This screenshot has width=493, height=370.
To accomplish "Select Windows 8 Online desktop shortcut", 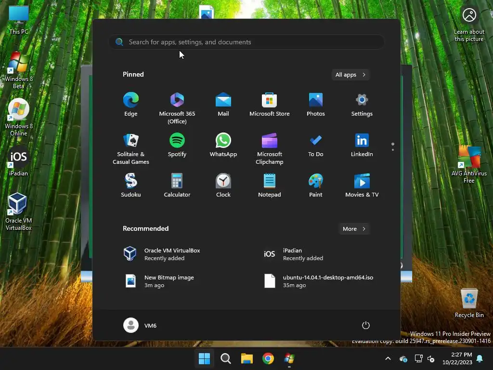I will click(x=19, y=118).
